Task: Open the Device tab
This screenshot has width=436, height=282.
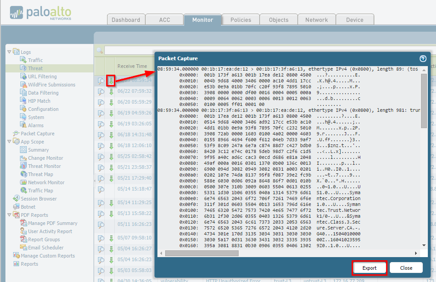Action: tap(354, 19)
